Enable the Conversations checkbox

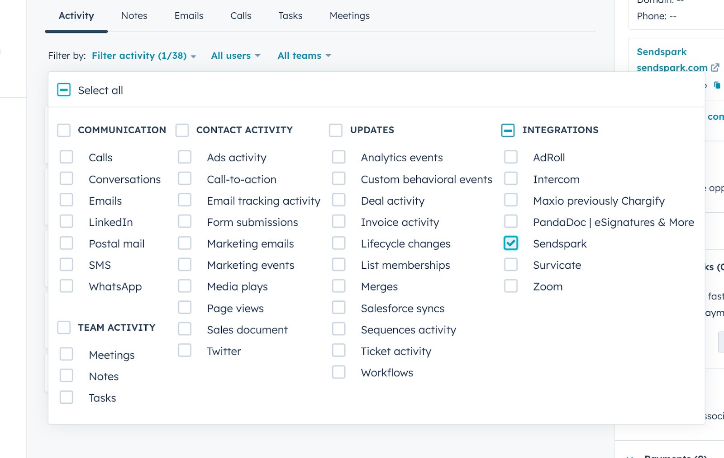click(67, 178)
